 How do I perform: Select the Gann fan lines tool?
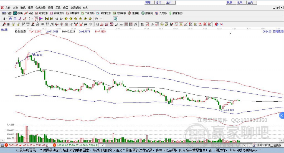click(x=102, y=24)
